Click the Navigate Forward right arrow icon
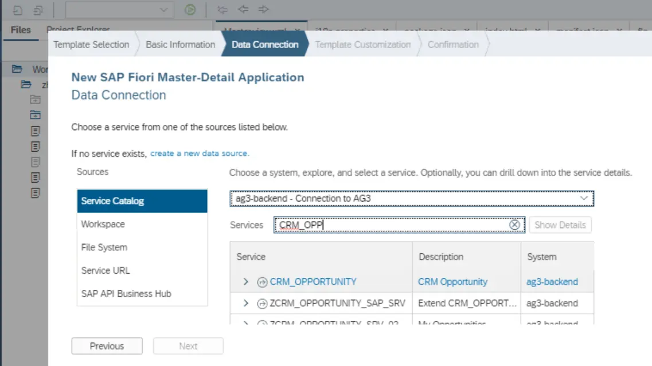Screen dimensions: 652x366 [264, 9]
